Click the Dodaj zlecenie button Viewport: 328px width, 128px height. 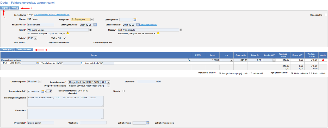tap(24, 49)
